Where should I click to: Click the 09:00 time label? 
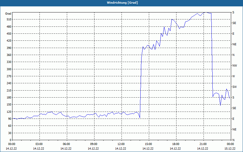94,144
